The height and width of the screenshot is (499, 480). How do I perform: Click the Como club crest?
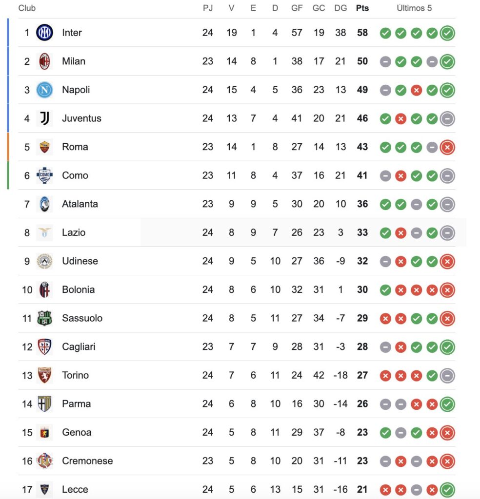pyautogui.click(x=44, y=175)
